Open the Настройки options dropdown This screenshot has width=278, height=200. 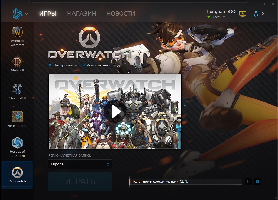[x=63, y=65]
